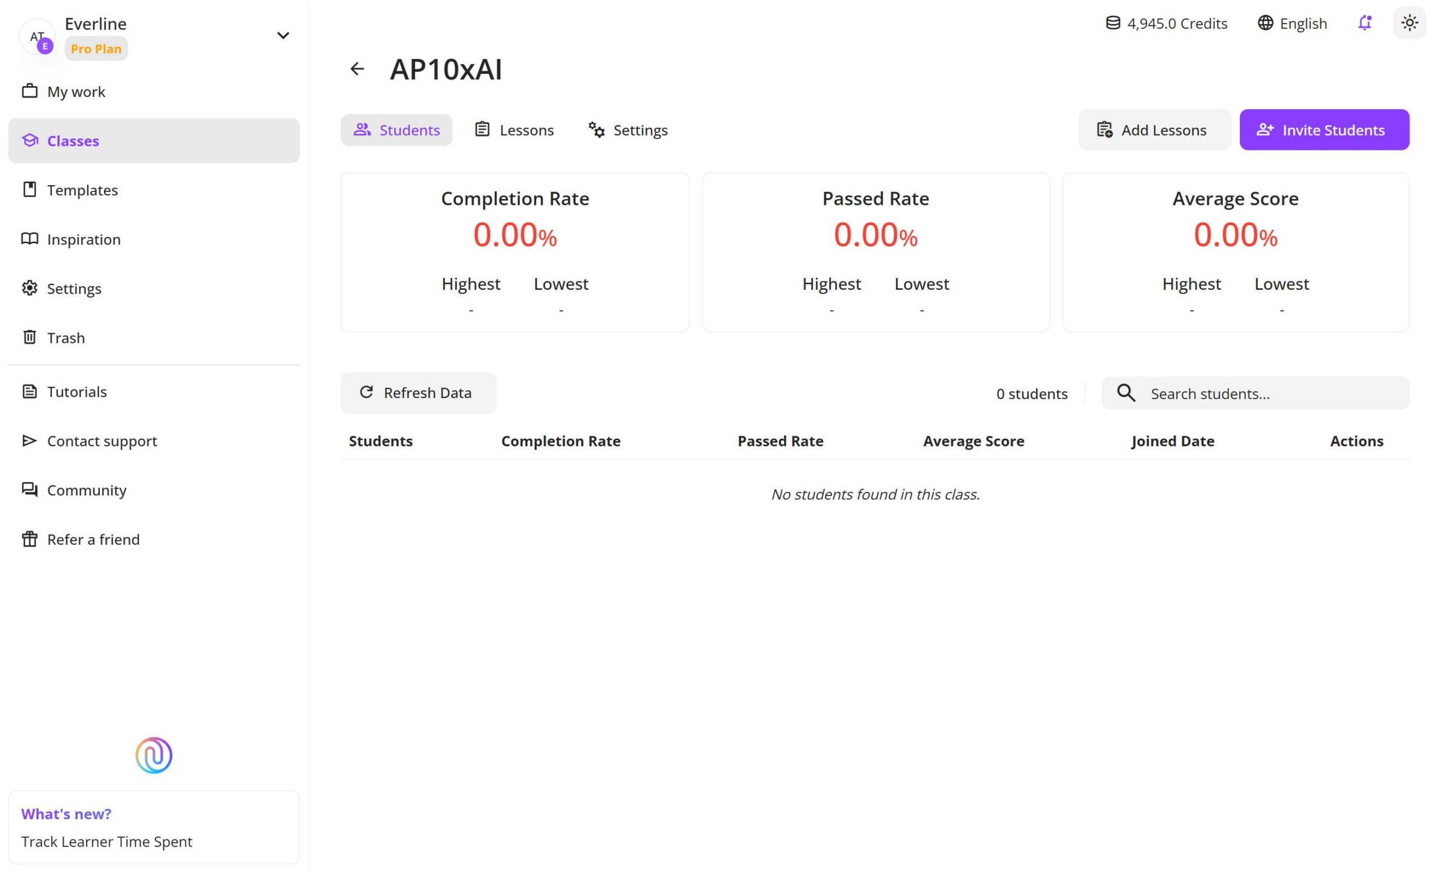This screenshot has width=1442, height=872.
Task: Open the notifications bell
Action: tap(1364, 23)
